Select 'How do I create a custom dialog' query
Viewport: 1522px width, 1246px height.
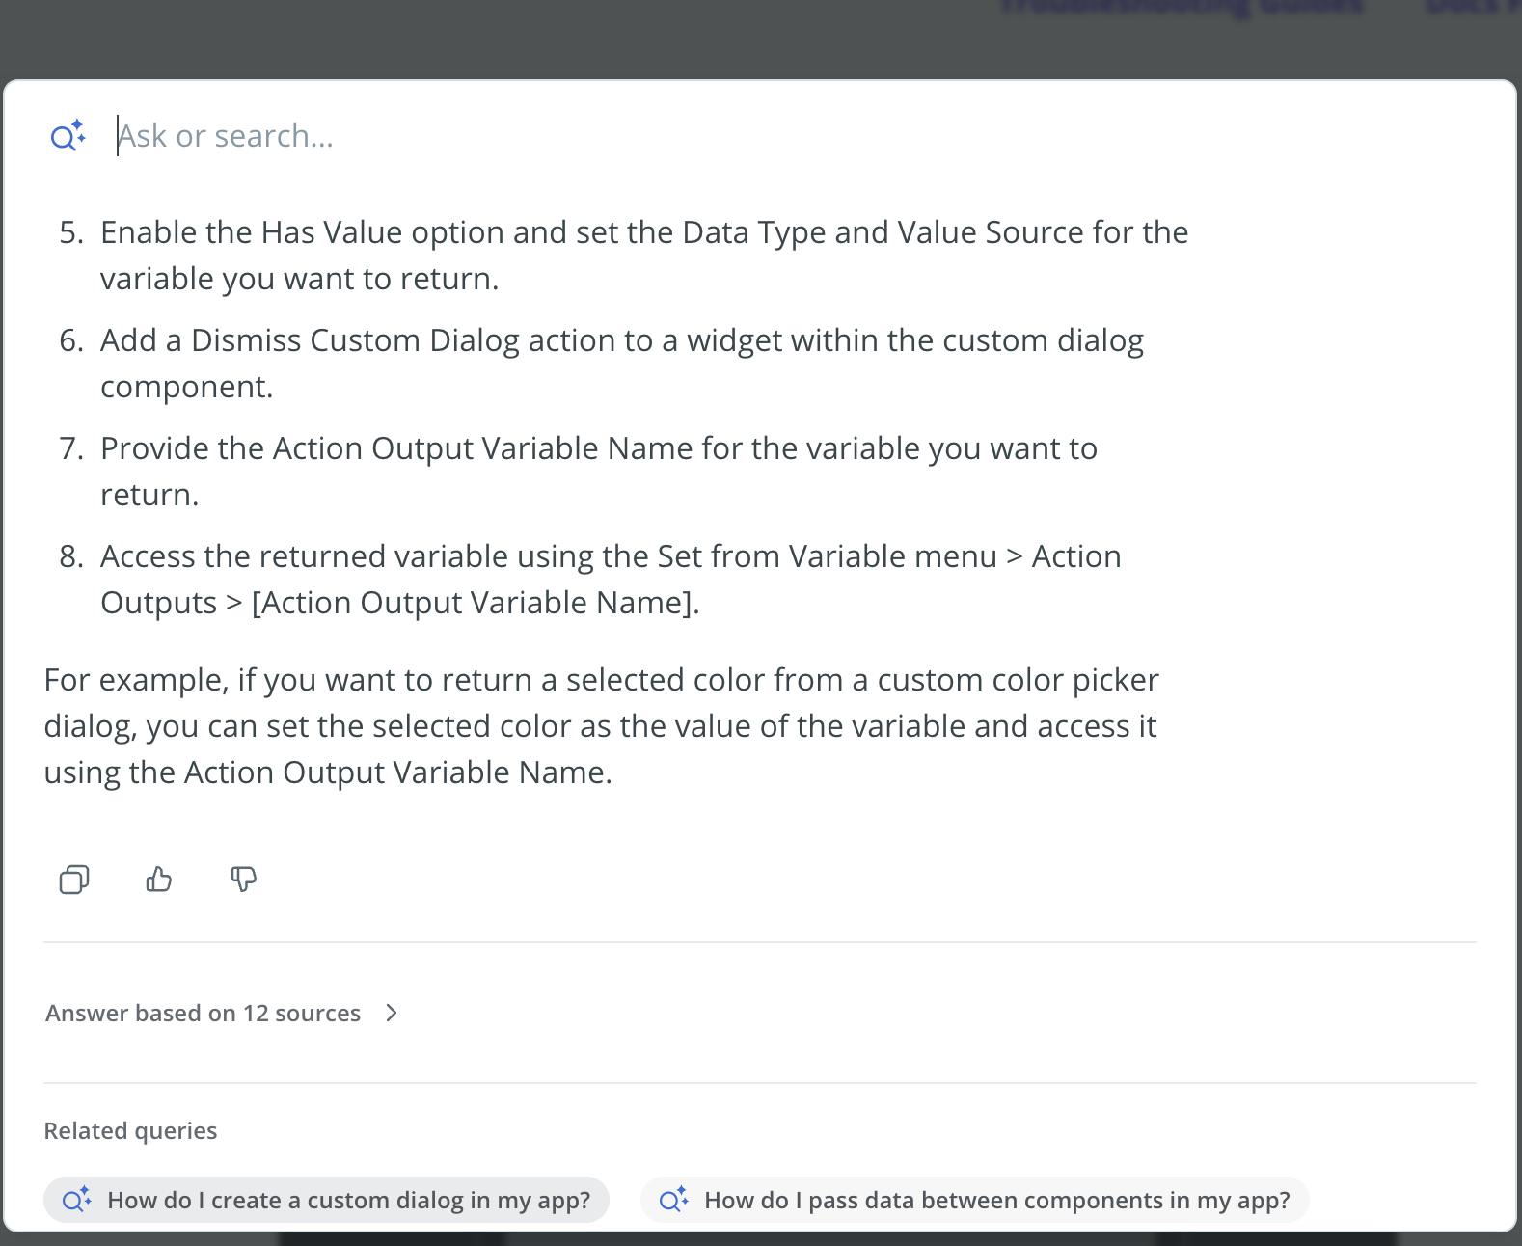pos(348,1200)
